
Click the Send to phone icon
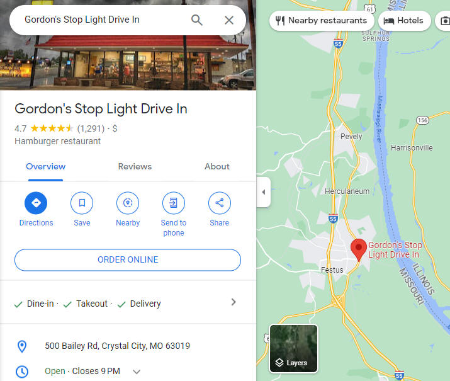(x=174, y=203)
